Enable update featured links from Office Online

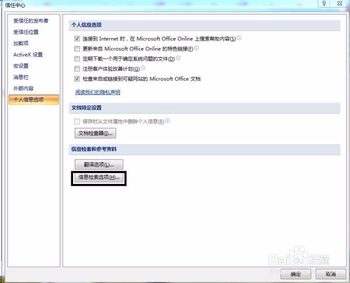coord(77,49)
